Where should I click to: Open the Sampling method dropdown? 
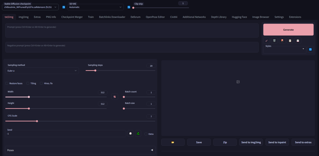click(x=42, y=71)
